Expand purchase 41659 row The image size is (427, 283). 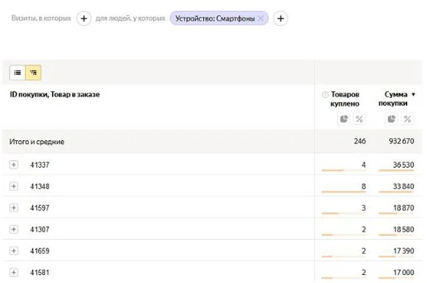click(13, 251)
